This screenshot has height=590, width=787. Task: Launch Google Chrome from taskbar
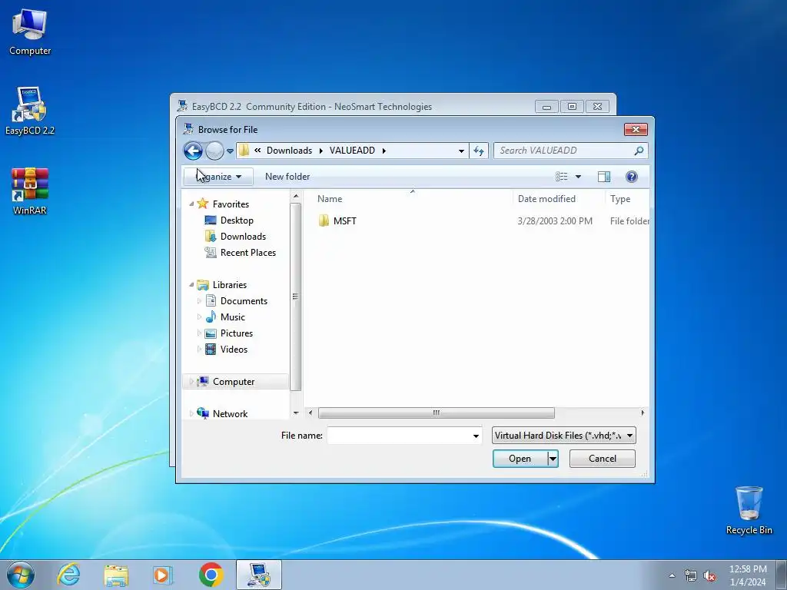click(x=211, y=575)
